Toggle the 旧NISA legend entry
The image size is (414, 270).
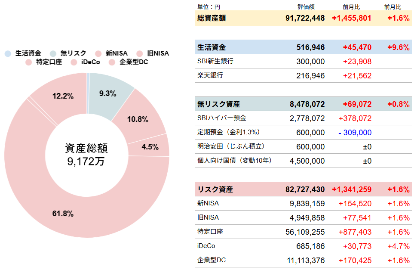pos(153,53)
